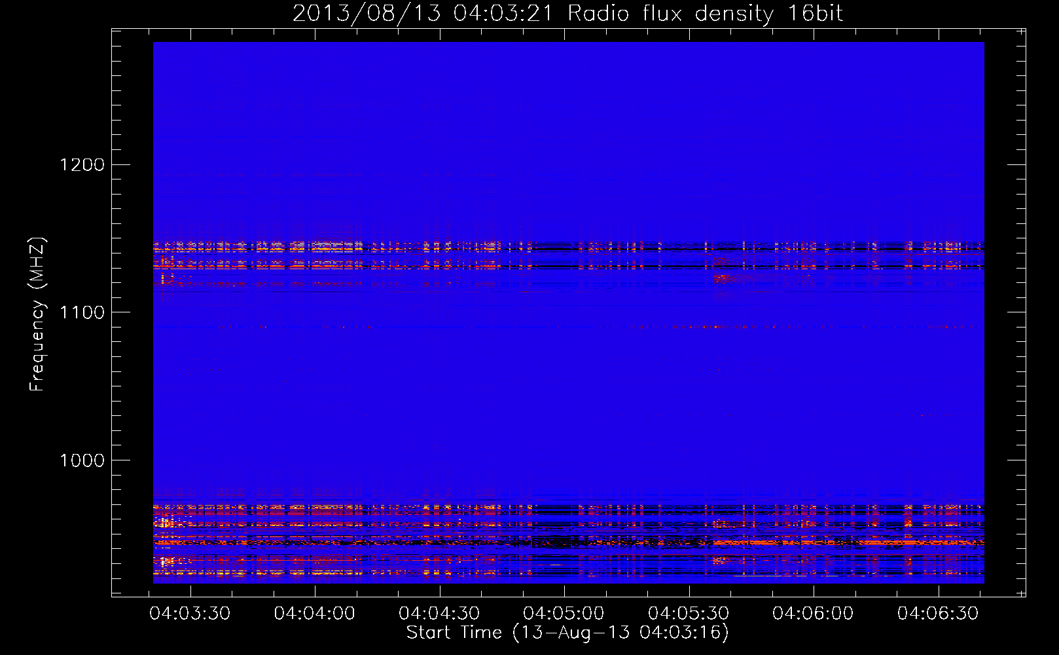Click the 04:06:30 time tick label
Screen dimensions: 1059x655
tap(938, 613)
